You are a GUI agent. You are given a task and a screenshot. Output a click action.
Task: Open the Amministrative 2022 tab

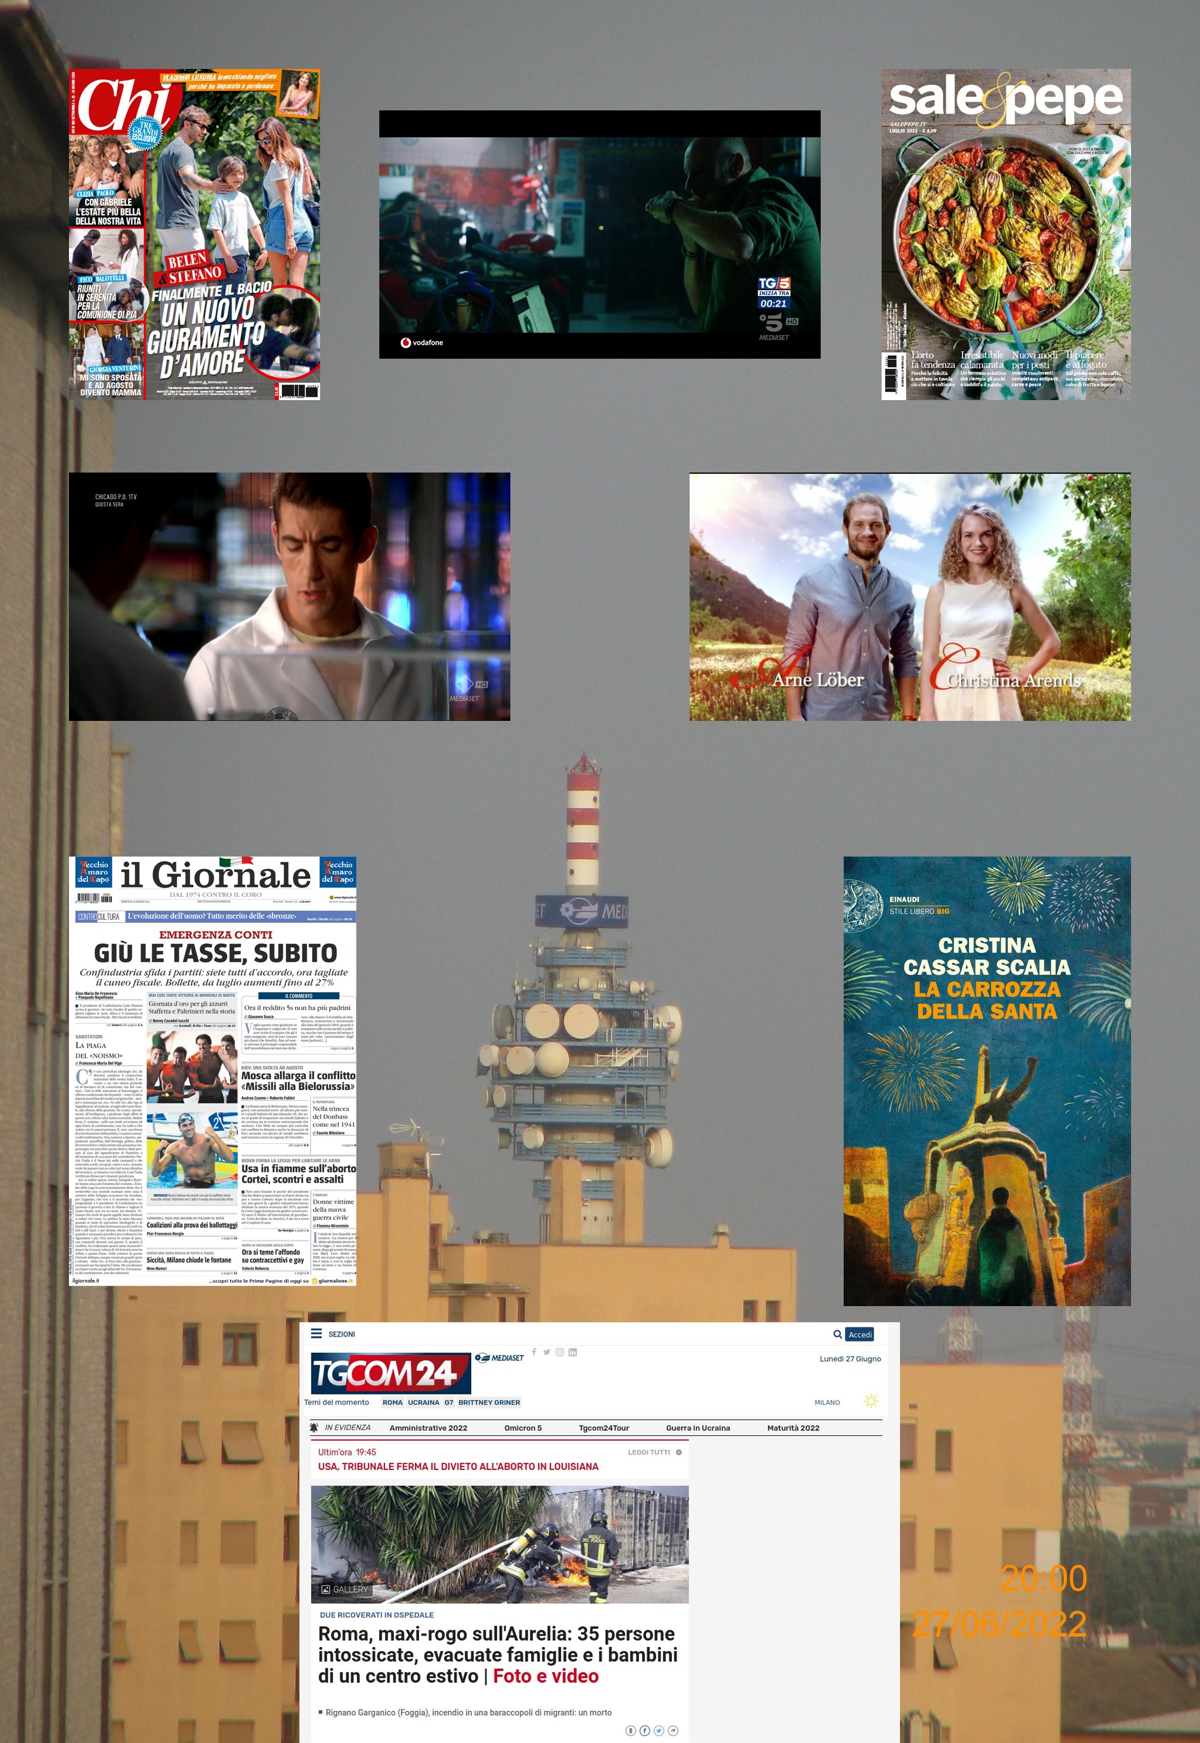(429, 1428)
